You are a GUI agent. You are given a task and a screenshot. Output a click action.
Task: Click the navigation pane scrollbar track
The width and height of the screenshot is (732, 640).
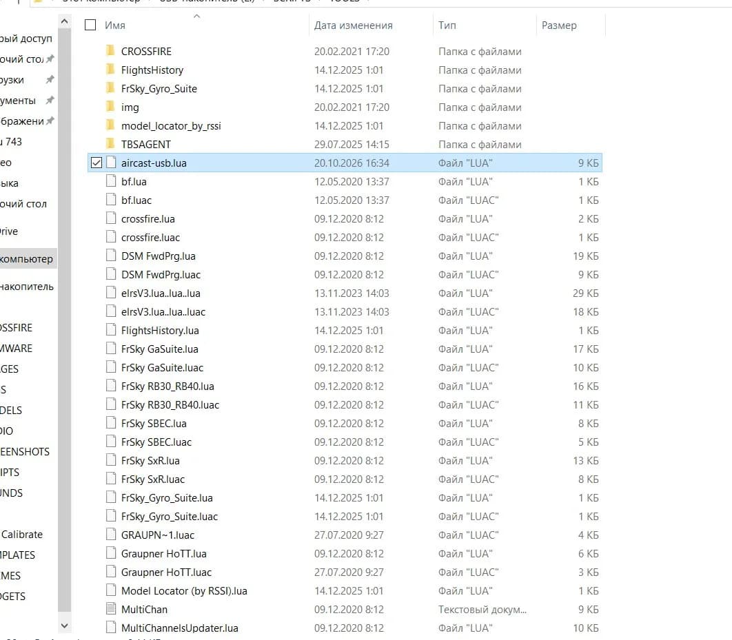[64, 320]
